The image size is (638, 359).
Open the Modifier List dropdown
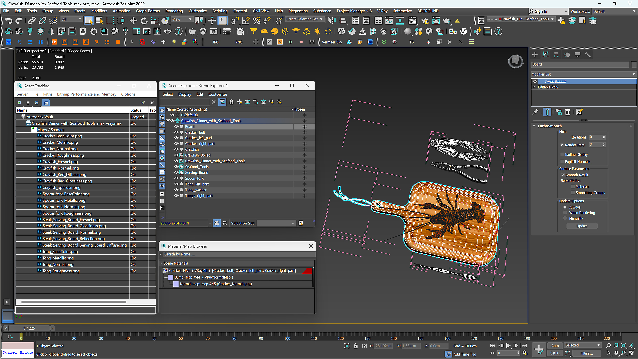pyautogui.click(x=584, y=74)
